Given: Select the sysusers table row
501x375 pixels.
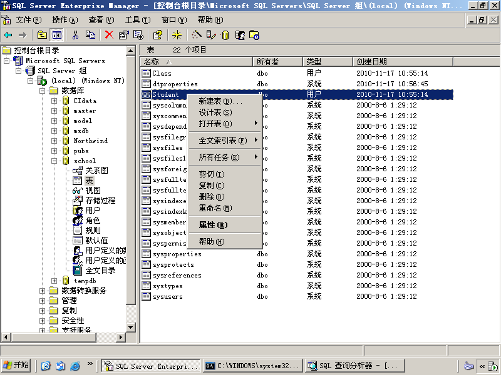Looking at the screenshot, I should (297, 296).
